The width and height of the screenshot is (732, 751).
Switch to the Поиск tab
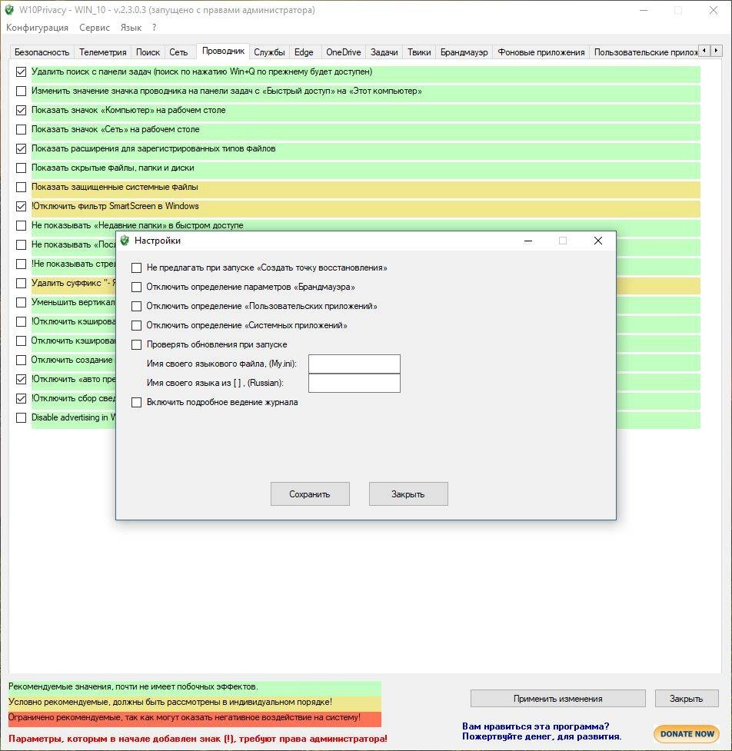click(x=148, y=52)
